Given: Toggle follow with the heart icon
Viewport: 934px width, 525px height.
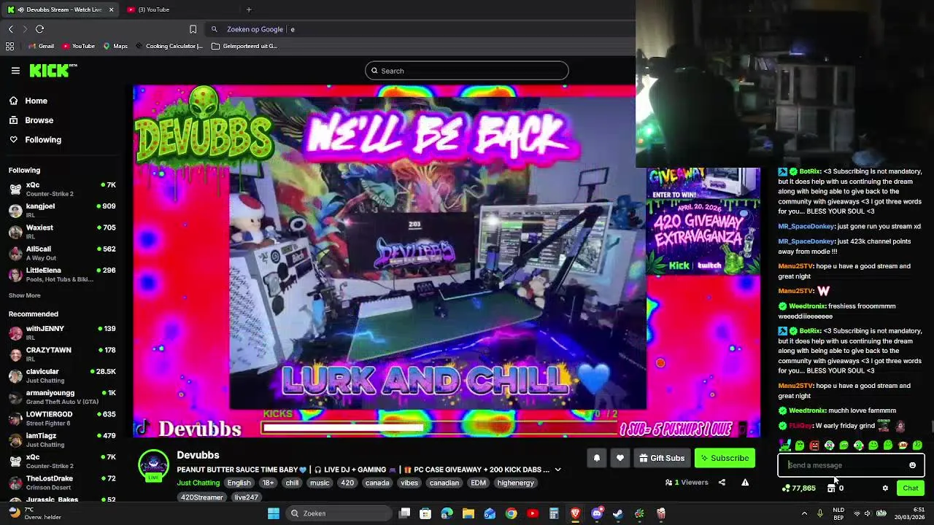Looking at the screenshot, I should click(620, 458).
